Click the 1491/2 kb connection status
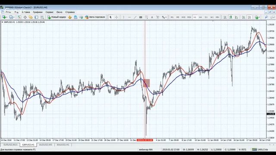 (260, 149)
